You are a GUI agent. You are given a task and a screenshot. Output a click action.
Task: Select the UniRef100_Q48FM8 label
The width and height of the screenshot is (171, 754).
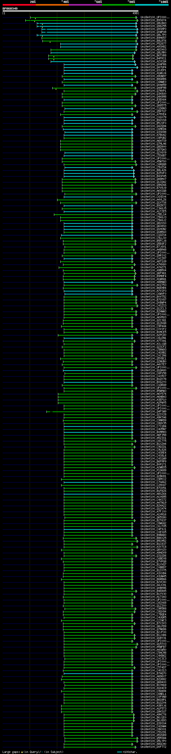pos(153,88)
